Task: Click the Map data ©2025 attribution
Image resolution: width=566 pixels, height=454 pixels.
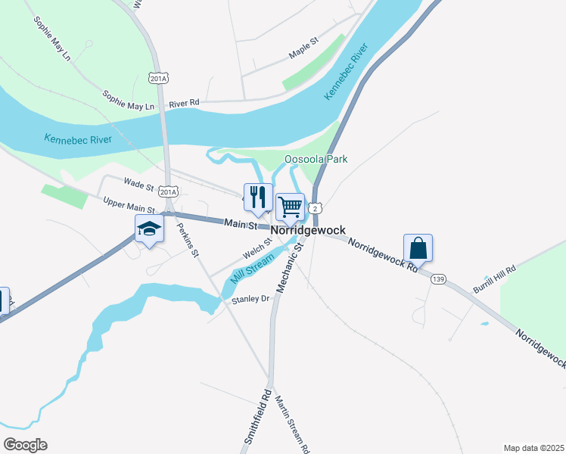Action: [x=534, y=448]
